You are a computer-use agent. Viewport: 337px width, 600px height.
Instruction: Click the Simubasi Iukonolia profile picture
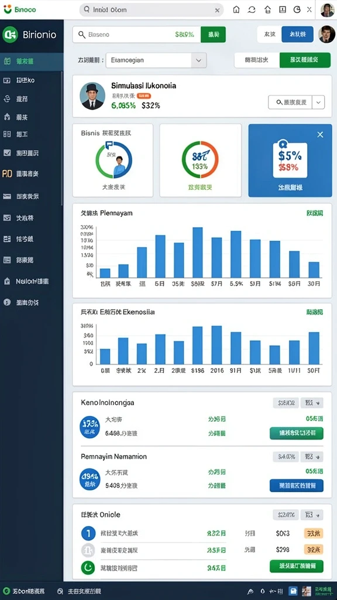tap(92, 96)
